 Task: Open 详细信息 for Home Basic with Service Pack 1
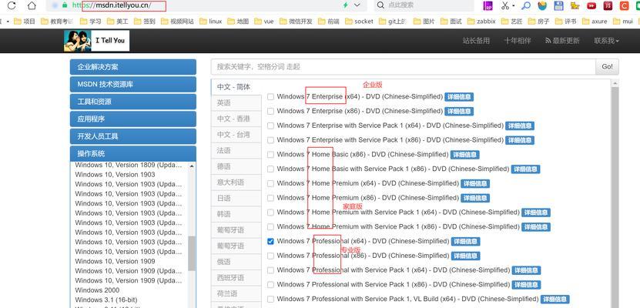click(526, 169)
